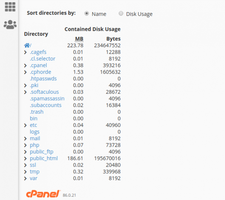Open the .htpasswds directory link

[43, 79]
